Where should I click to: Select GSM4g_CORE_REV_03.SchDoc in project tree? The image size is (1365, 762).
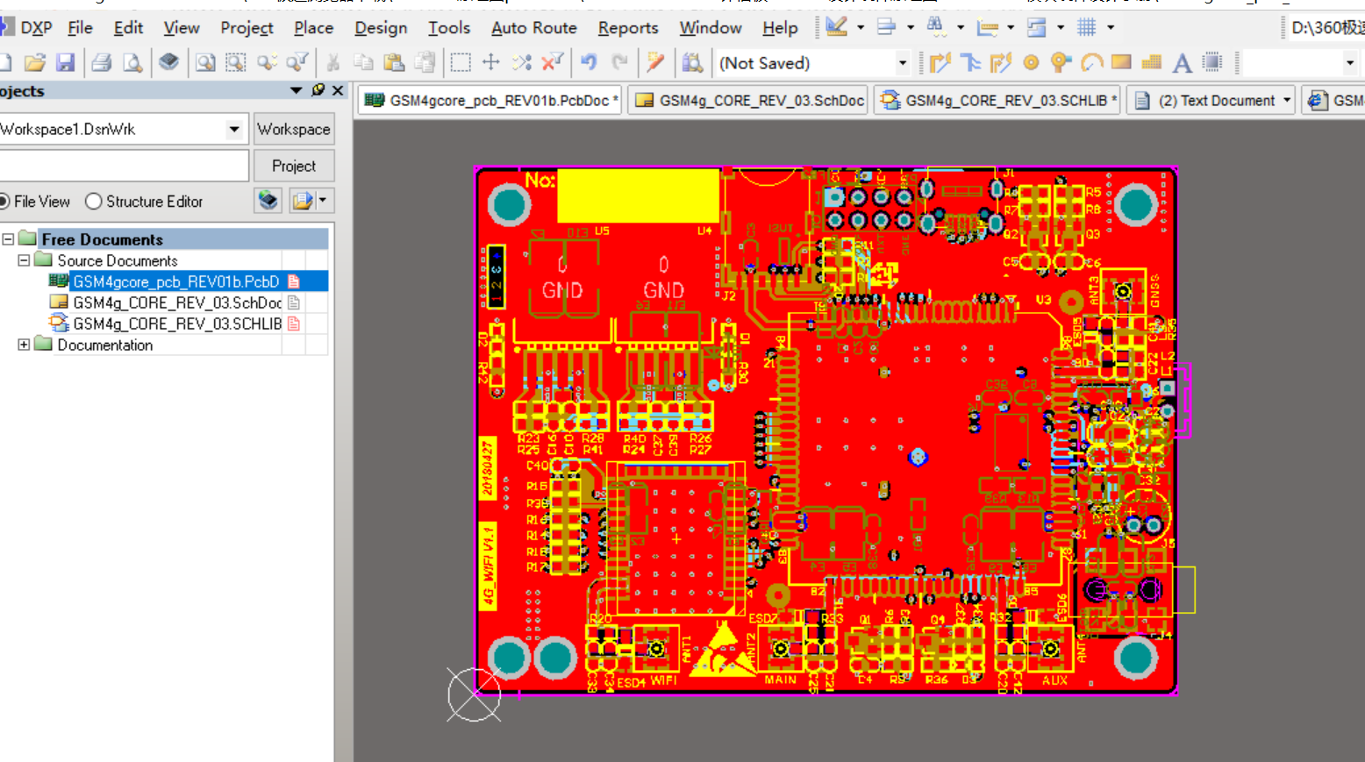pyautogui.click(x=176, y=303)
